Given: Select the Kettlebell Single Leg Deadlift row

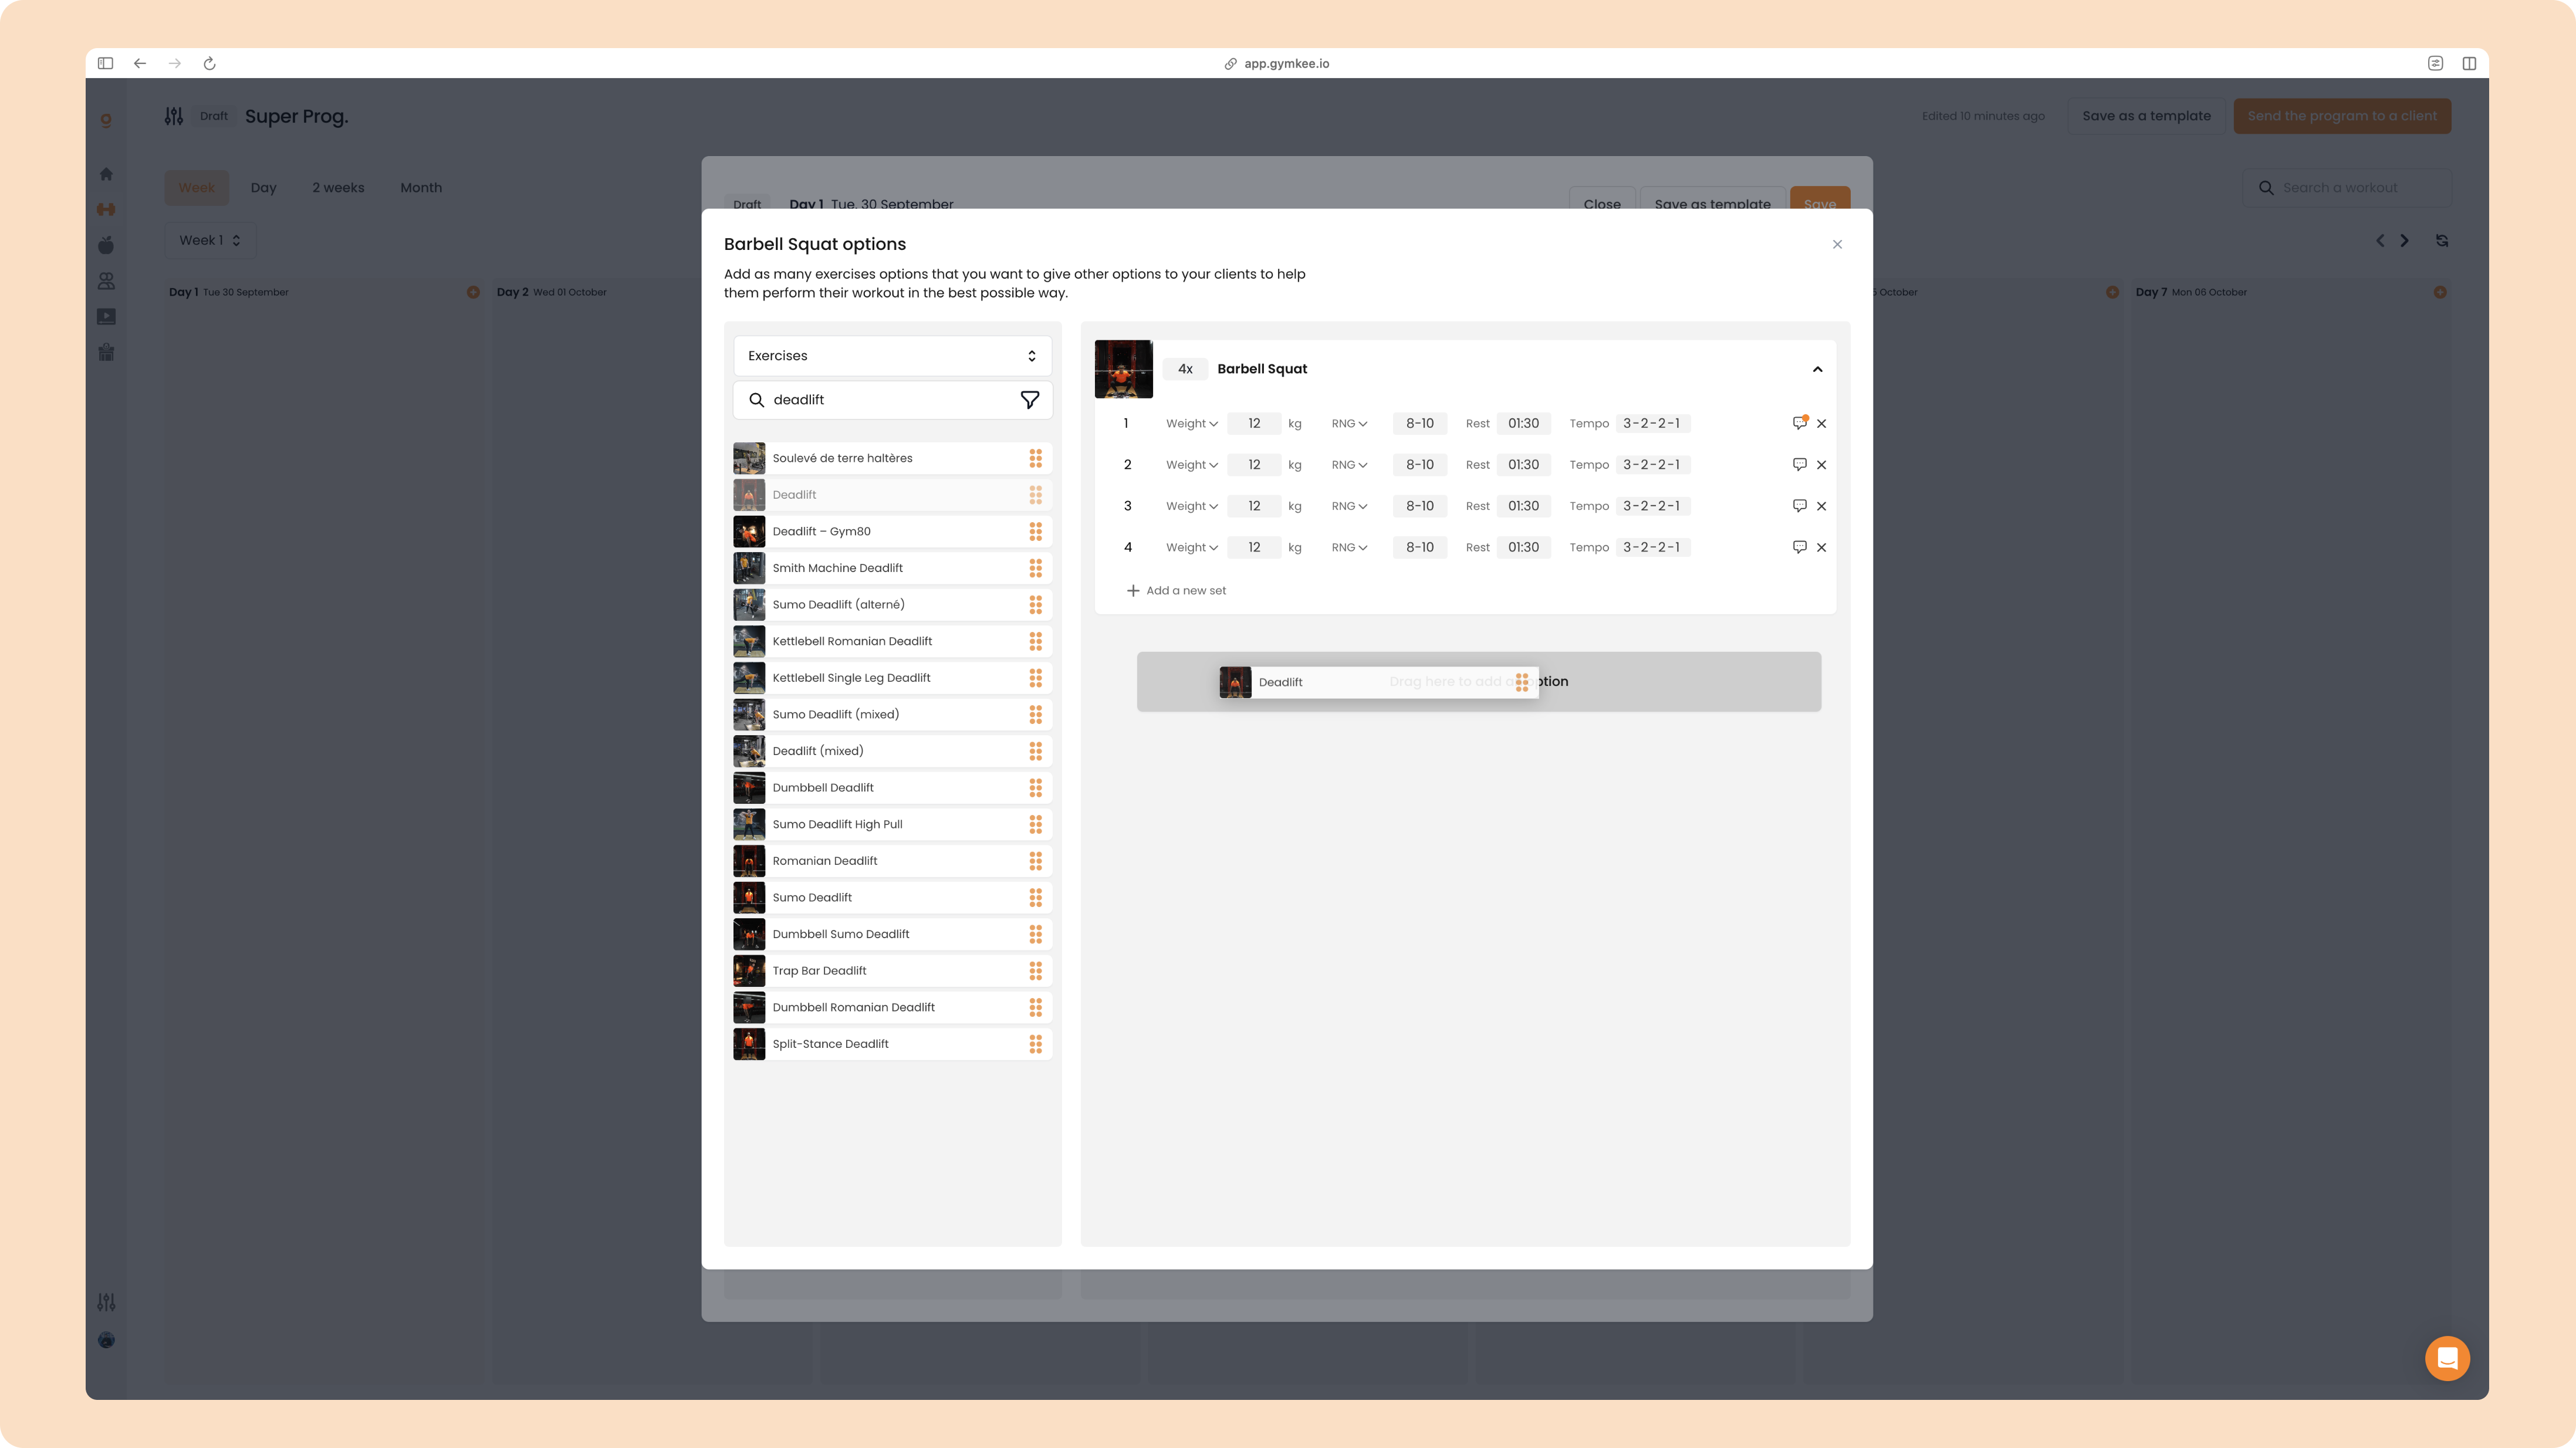Looking at the screenshot, I should pyautogui.click(x=892, y=678).
